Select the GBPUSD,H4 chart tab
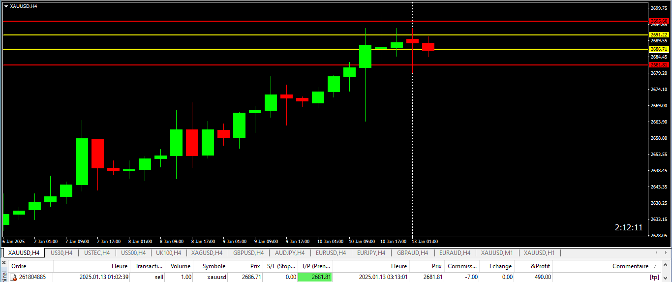Screen dimensions: 672x282 pyautogui.click(x=248, y=253)
